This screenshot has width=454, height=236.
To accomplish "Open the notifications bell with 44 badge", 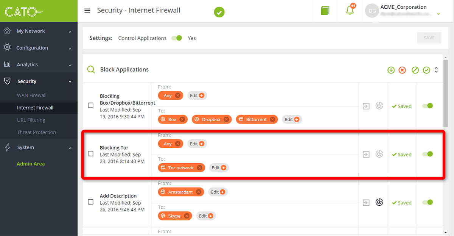I will pos(350,10).
